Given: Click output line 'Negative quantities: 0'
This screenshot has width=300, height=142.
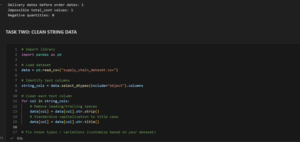Looking at the screenshot, I should click(x=31, y=15).
